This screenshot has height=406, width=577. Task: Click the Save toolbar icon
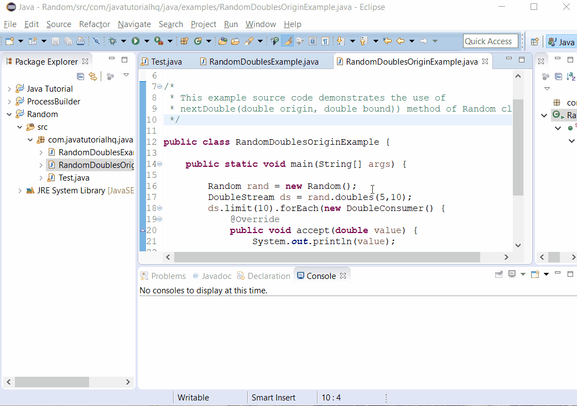(55, 41)
